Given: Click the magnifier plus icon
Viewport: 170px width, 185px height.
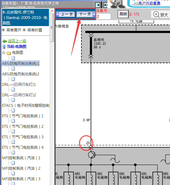Looking at the screenshot, I should point(156,14).
